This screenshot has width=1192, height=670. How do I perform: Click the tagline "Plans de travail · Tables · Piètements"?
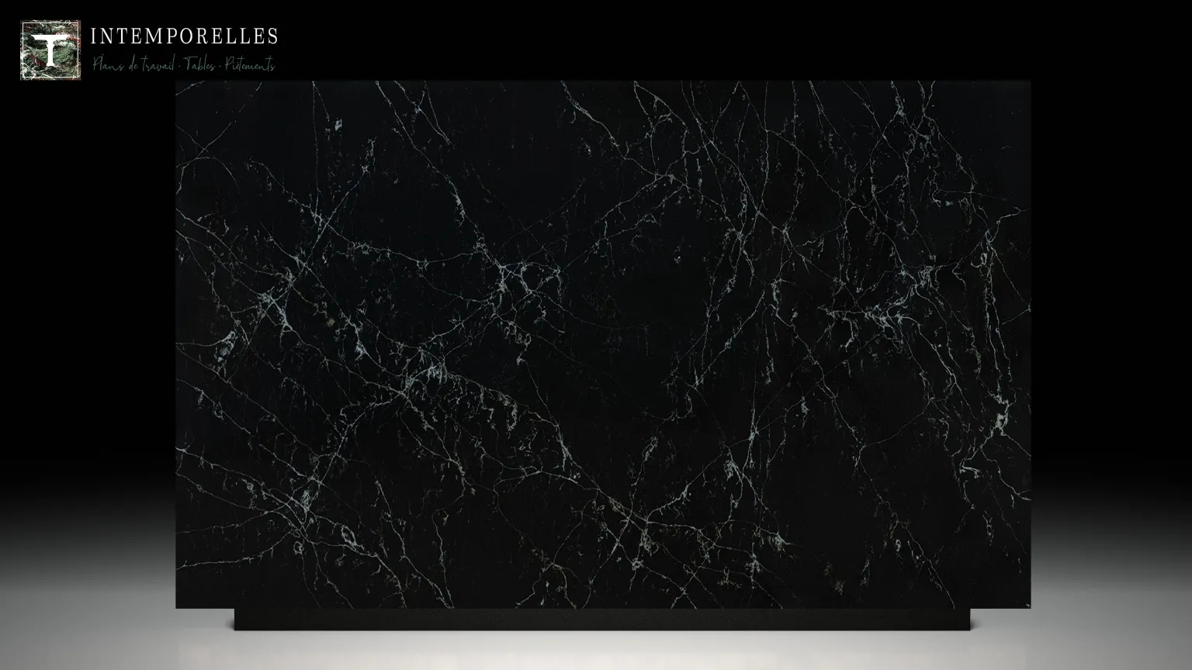coord(184,65)
